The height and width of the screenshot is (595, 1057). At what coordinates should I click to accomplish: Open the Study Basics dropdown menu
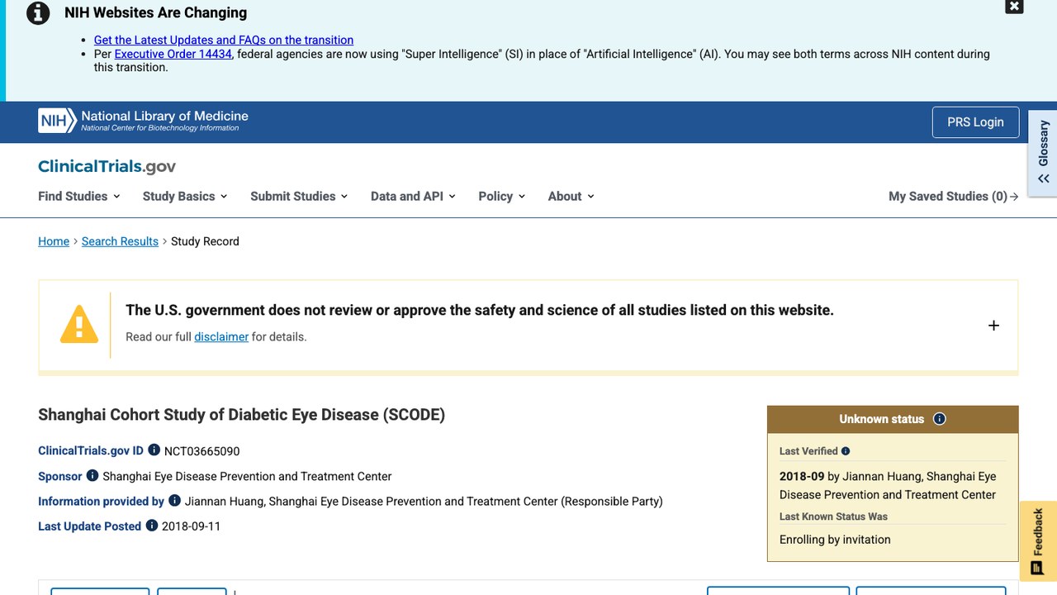coord(185,196)
